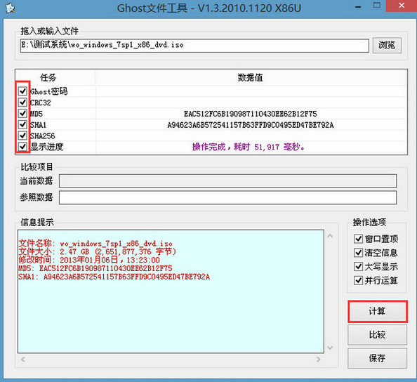Disable the MD5 task checkbox
The height and width of the screenshot is (382, 417).
coord(22,114)
